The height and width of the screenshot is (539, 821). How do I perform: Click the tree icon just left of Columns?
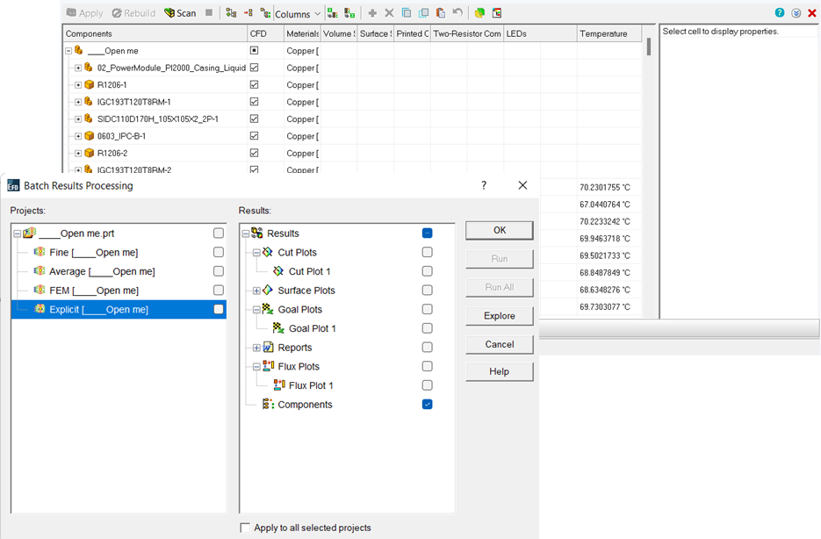point(265,13)
